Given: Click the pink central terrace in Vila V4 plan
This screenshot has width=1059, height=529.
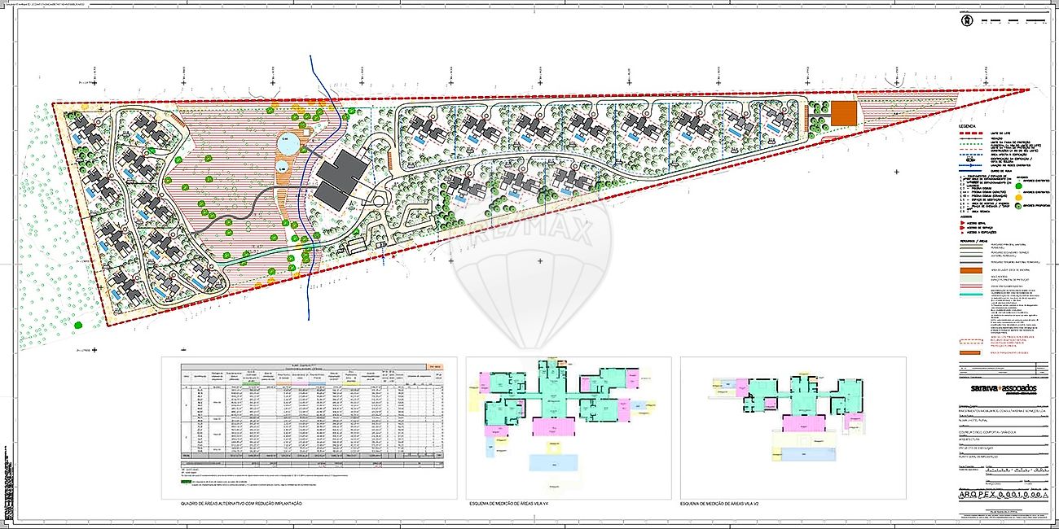Looking at the screenshot, I should tap(554, 426).
